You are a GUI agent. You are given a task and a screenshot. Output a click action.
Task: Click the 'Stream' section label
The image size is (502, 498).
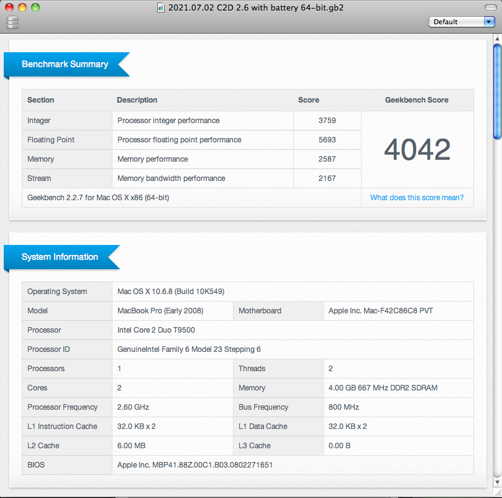pyautogui.click(x=39, y=178)
